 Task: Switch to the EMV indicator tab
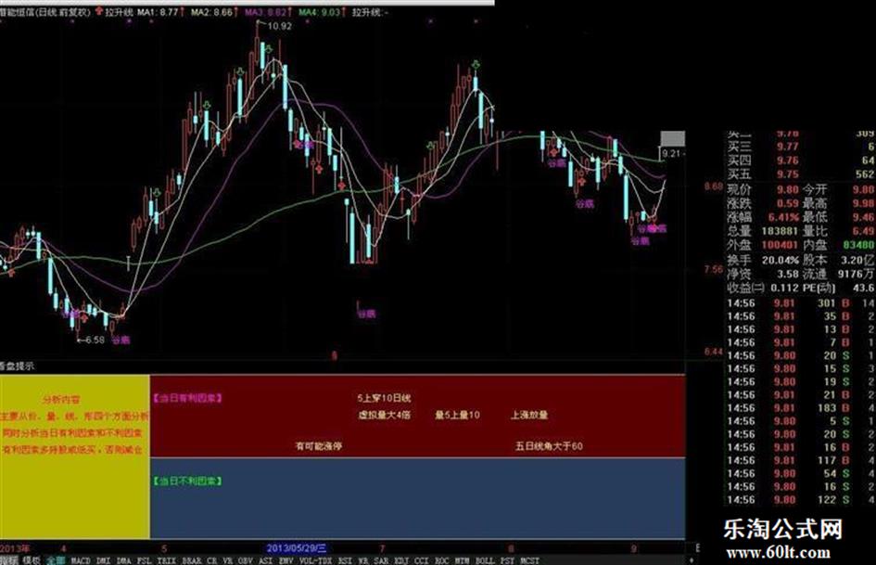[x=286, y=560]
